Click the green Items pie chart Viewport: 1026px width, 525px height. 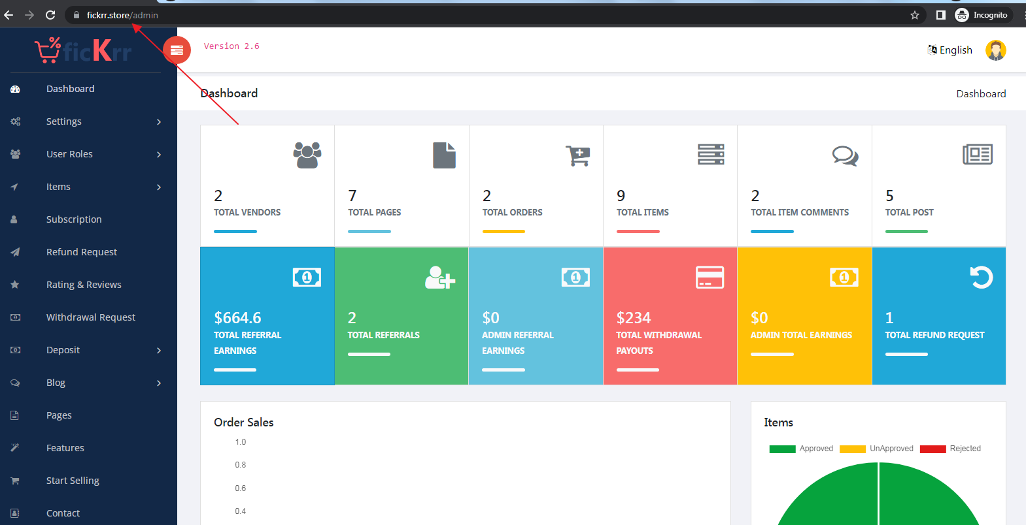coord(878,494)
